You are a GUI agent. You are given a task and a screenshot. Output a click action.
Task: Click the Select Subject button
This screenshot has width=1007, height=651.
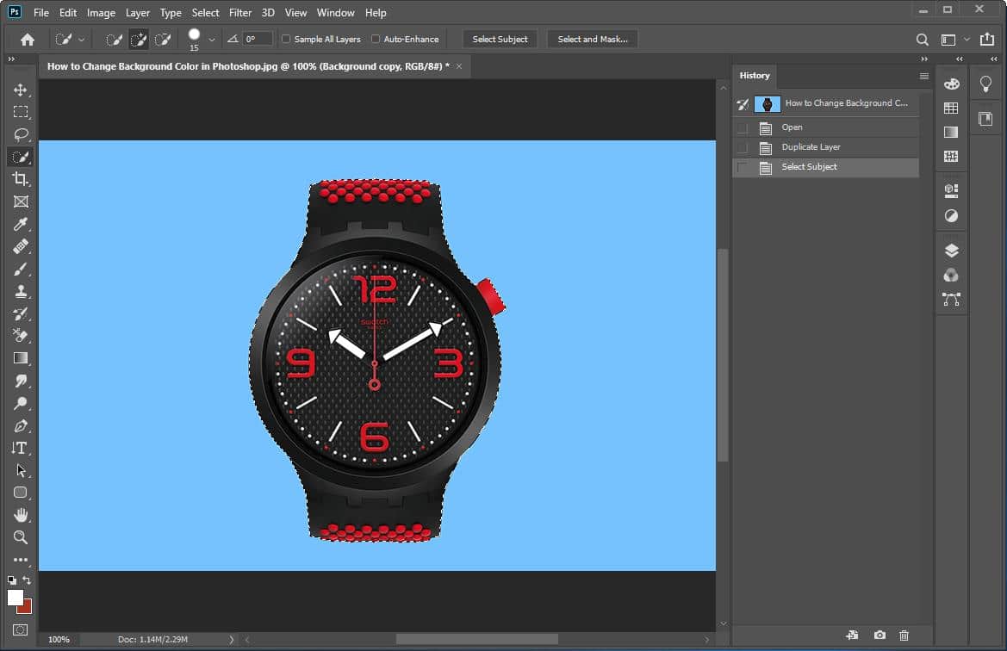(x=500, y=39)
